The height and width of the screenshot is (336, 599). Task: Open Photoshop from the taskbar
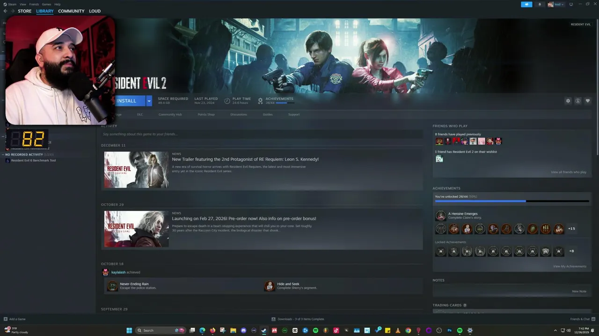click(x=449, y=330)
